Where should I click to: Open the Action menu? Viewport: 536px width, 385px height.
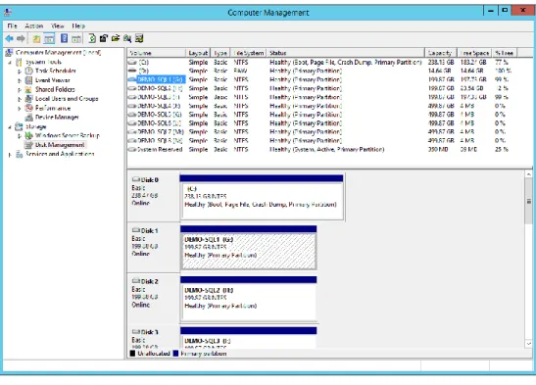[34, 25]
